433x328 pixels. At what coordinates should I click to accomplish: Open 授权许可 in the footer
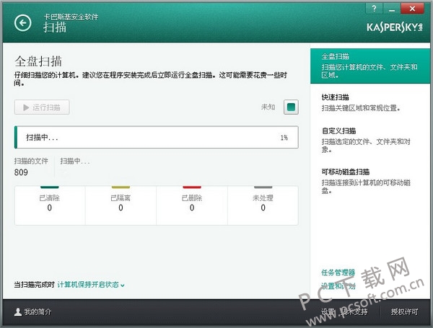tap(404, 312)
